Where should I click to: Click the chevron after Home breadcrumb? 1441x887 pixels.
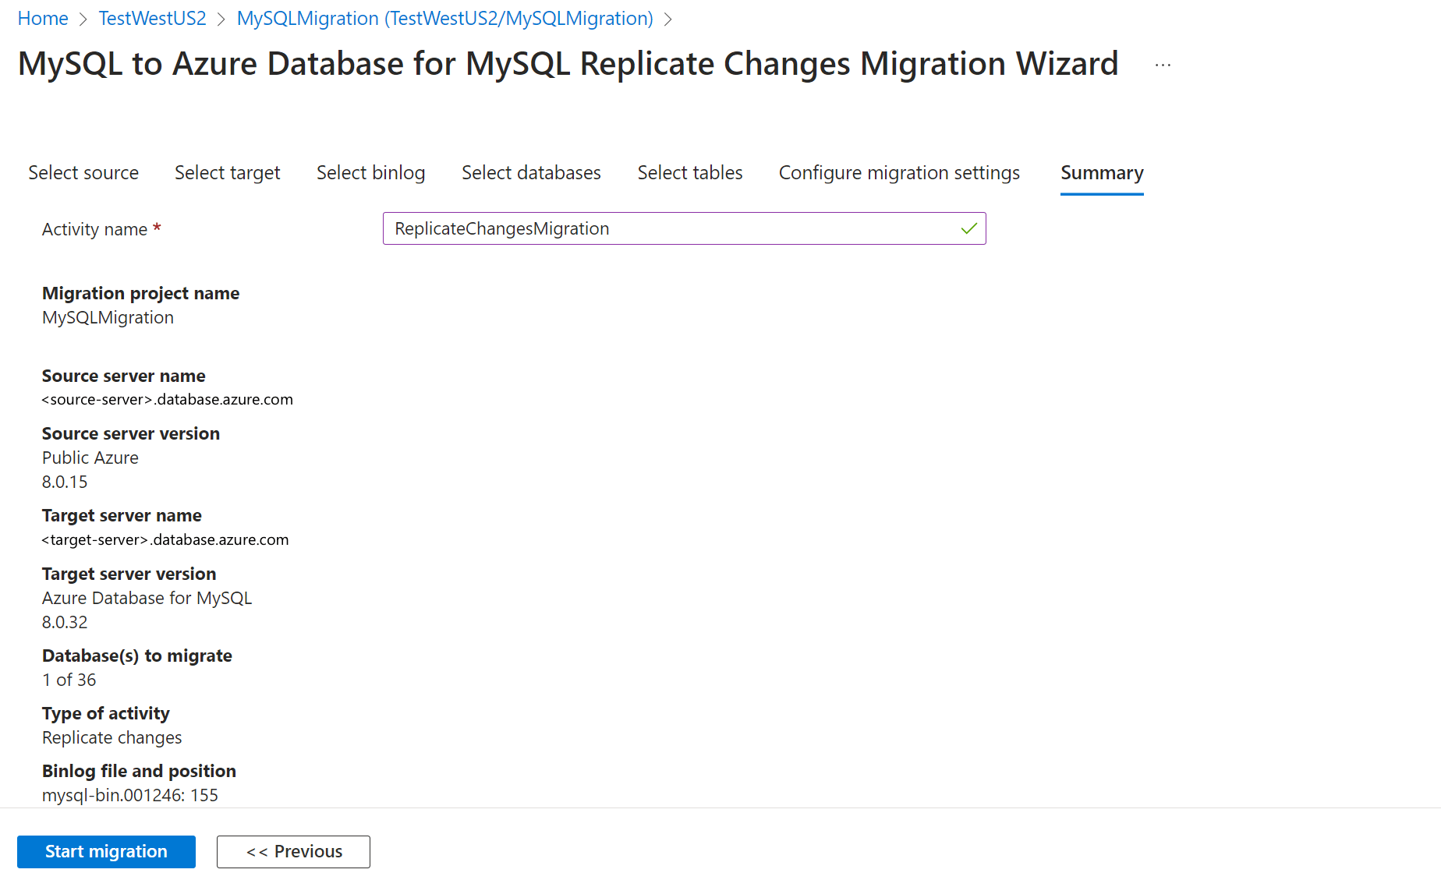83,19
